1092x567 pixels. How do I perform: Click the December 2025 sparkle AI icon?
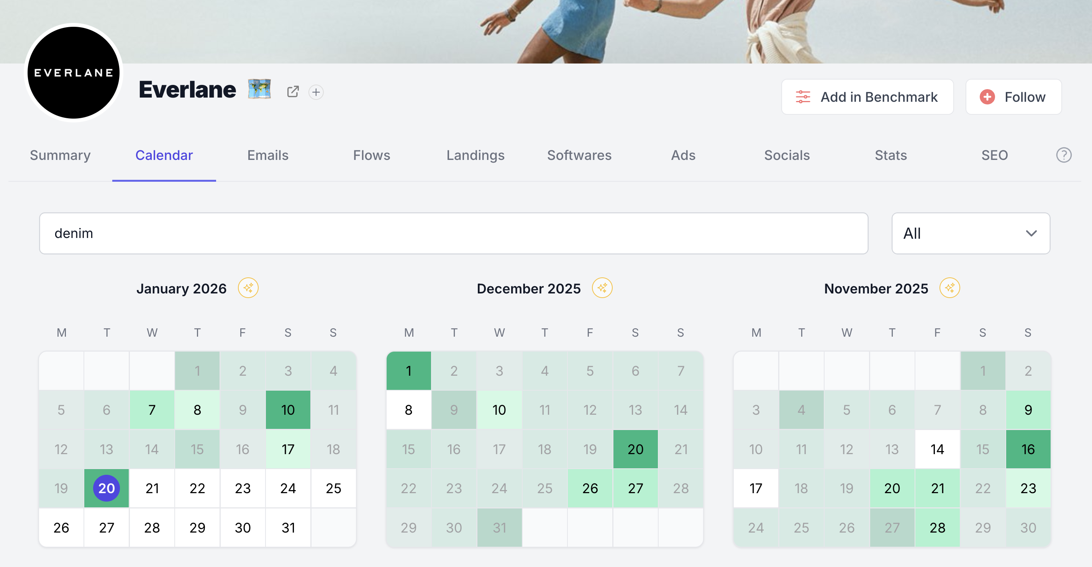pyautogui.click(x=602, y=288)
